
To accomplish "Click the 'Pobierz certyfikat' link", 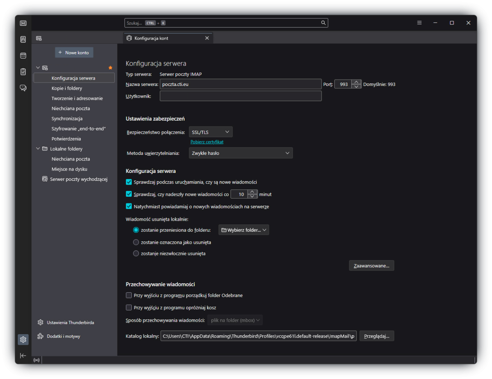I will pos(207,142).
